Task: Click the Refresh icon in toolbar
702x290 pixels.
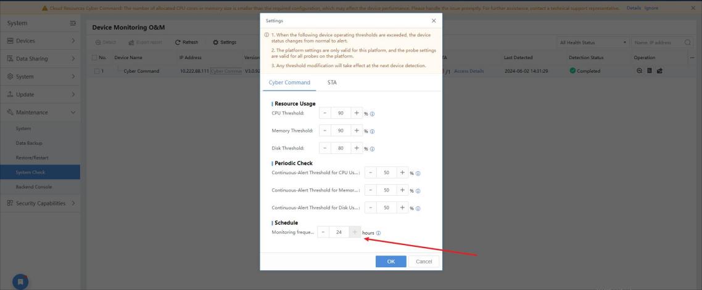Action: (178, 42)
